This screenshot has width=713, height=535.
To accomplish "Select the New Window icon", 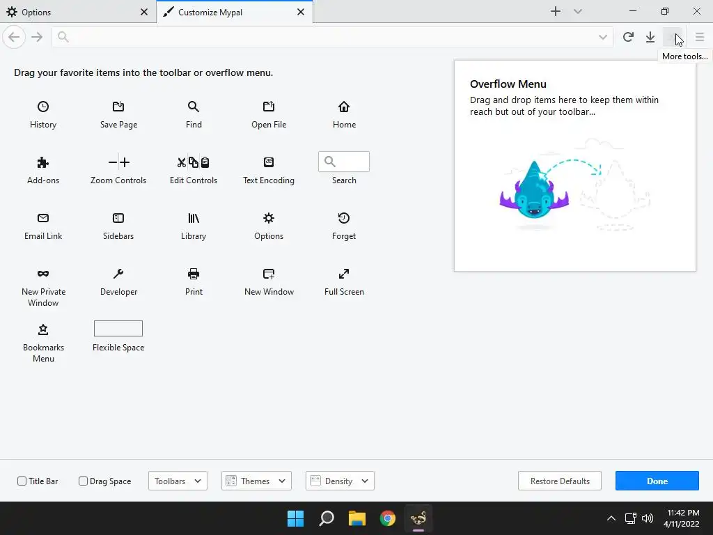I will (269, 273).
